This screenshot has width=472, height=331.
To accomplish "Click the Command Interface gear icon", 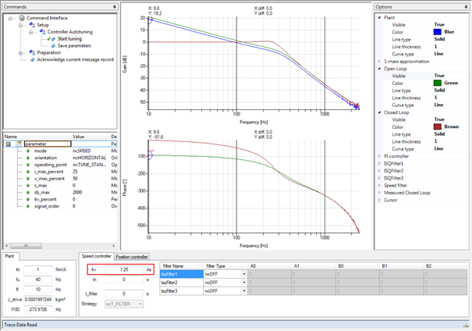I will (x=22, y=18).
